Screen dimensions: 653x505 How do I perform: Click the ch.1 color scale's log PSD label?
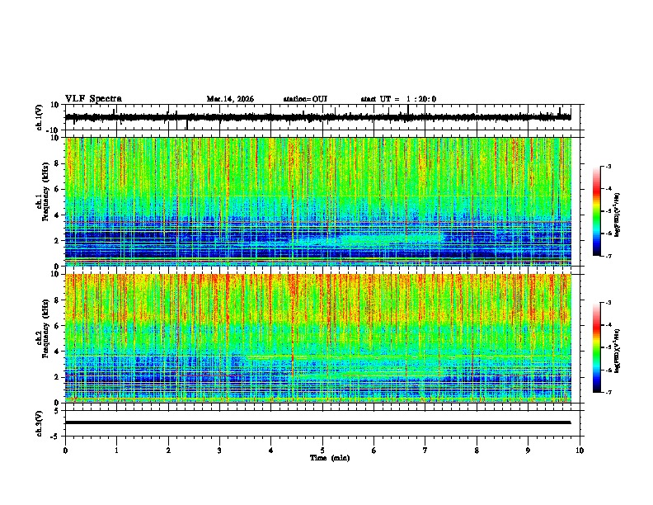coord(617,215)
